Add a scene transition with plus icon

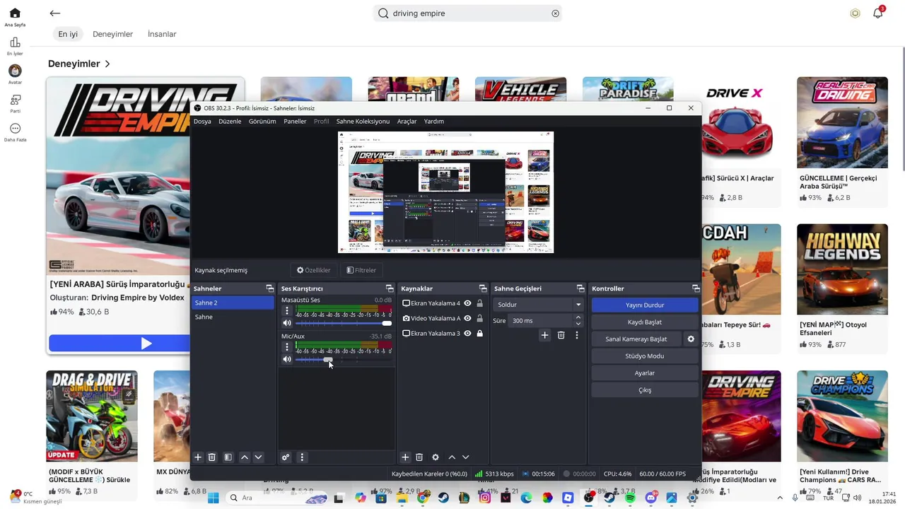[544, 335]
